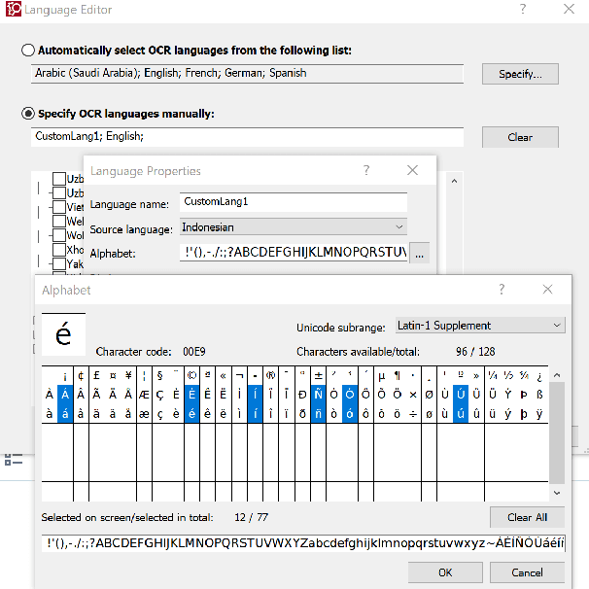The width and height of the screenshot is (589, 589).
Task: Expand the Source language combo box
Action: coord(294,227)
